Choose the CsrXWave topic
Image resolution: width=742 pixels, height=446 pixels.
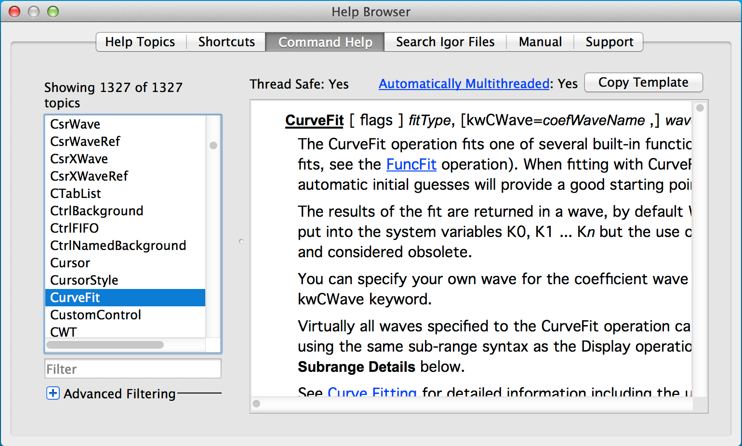(x=125, y=159)
